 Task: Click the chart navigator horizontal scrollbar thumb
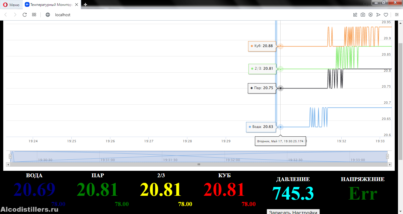[x=199, y=164]
